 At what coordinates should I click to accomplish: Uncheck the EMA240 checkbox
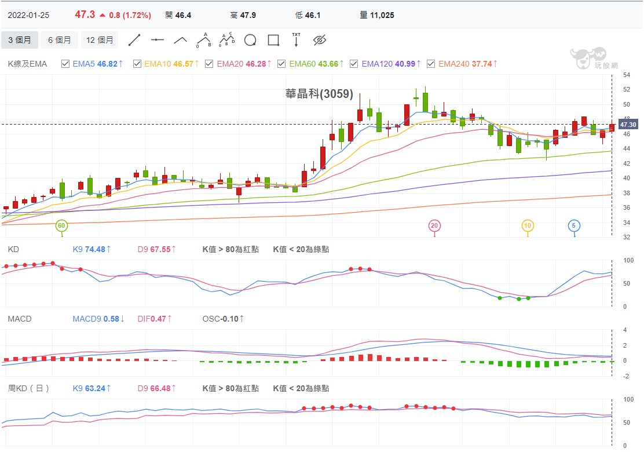[431, 64]
